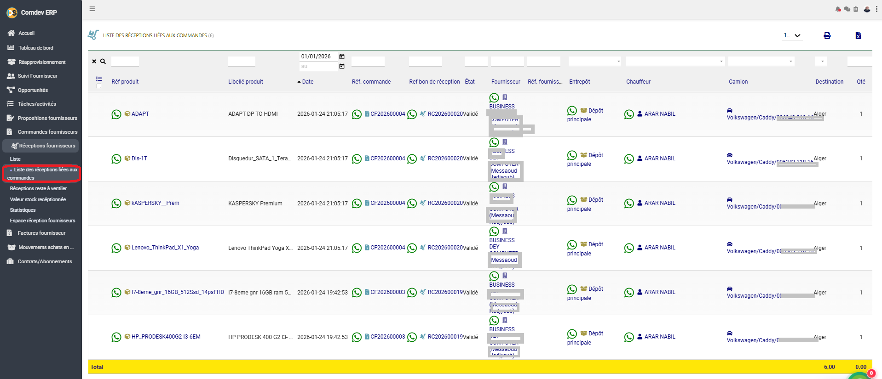Screen dimensions: 882x379
Task: Open the three-dot top menu
Action: (x=876, y=9)
